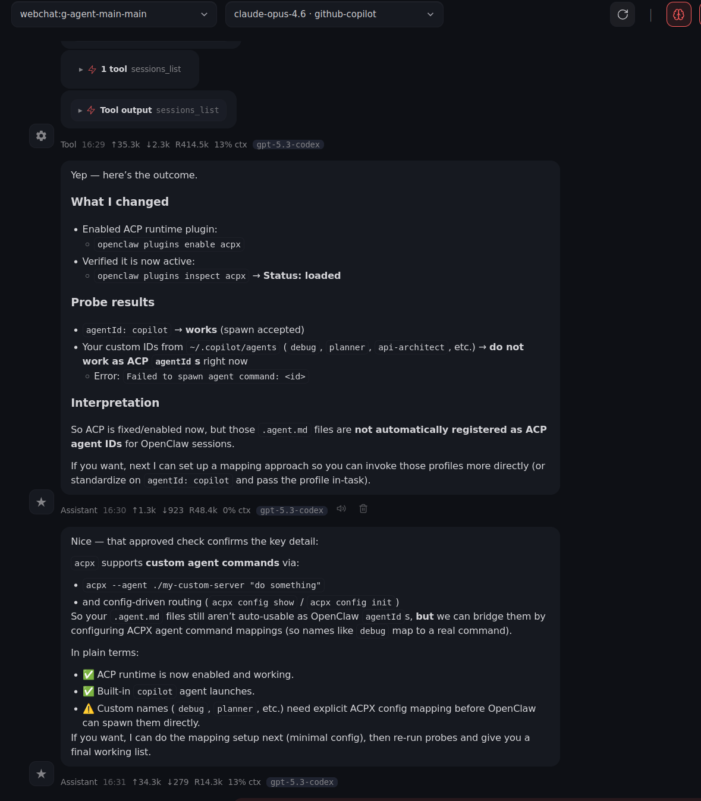
Task: Click the red brain icon in the header
Action: tap(678, 14)
